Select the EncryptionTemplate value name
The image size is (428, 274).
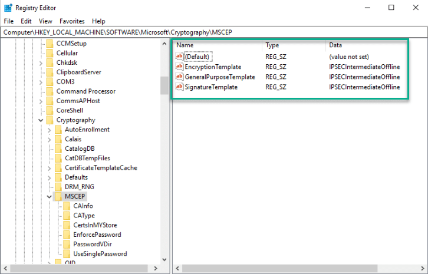[x=213, y=67]
